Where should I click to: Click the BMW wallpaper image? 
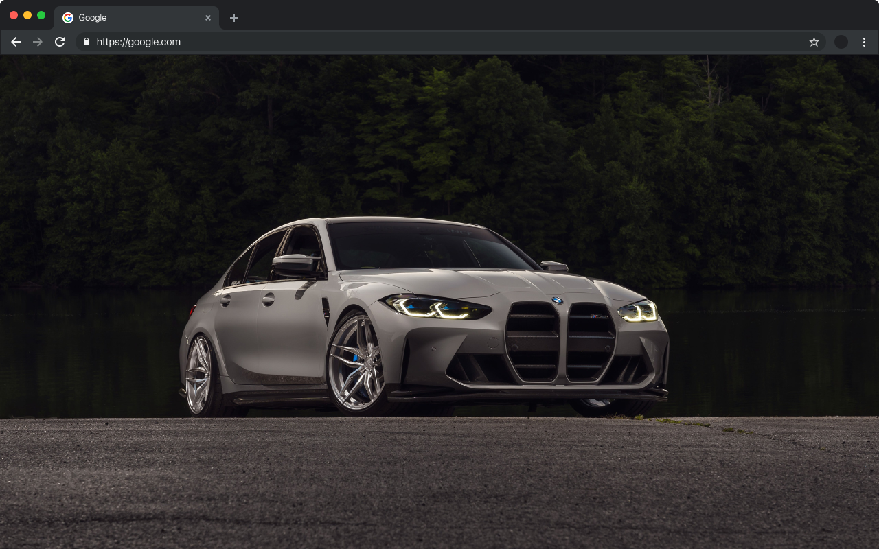pos(439,302)
